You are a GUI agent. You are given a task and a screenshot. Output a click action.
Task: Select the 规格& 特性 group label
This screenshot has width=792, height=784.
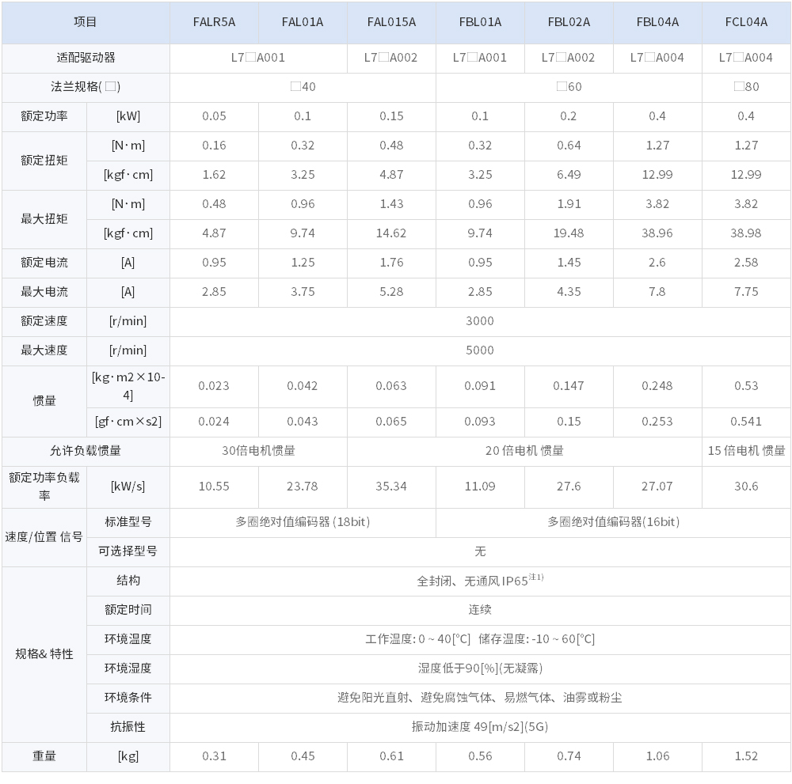tap(44, 654)
